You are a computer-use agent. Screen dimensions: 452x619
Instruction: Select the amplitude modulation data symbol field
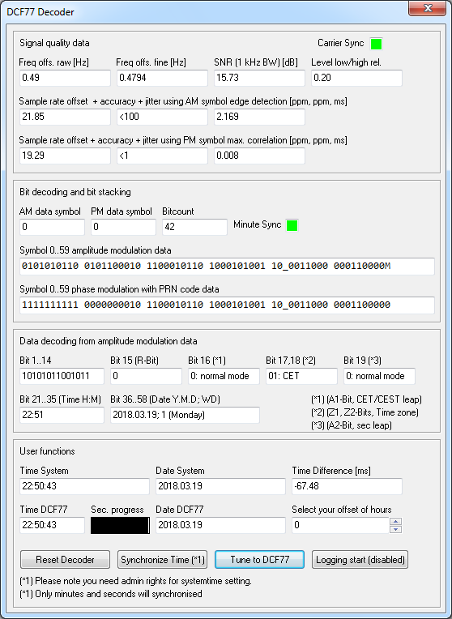coord(227,266)
